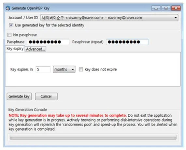Enable the No passphrase checkbox
This screenshot has height=150, width=186.
coord(9,35)
